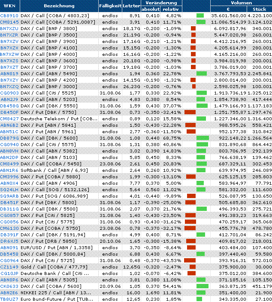Screen dimensions: 272x302
Task: Open the ABN1R6 Softbank link
Action: pos(9,171)
